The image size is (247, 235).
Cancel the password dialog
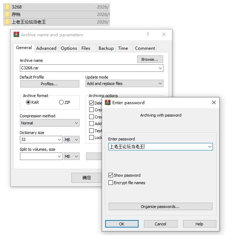(x=160, y=224)
